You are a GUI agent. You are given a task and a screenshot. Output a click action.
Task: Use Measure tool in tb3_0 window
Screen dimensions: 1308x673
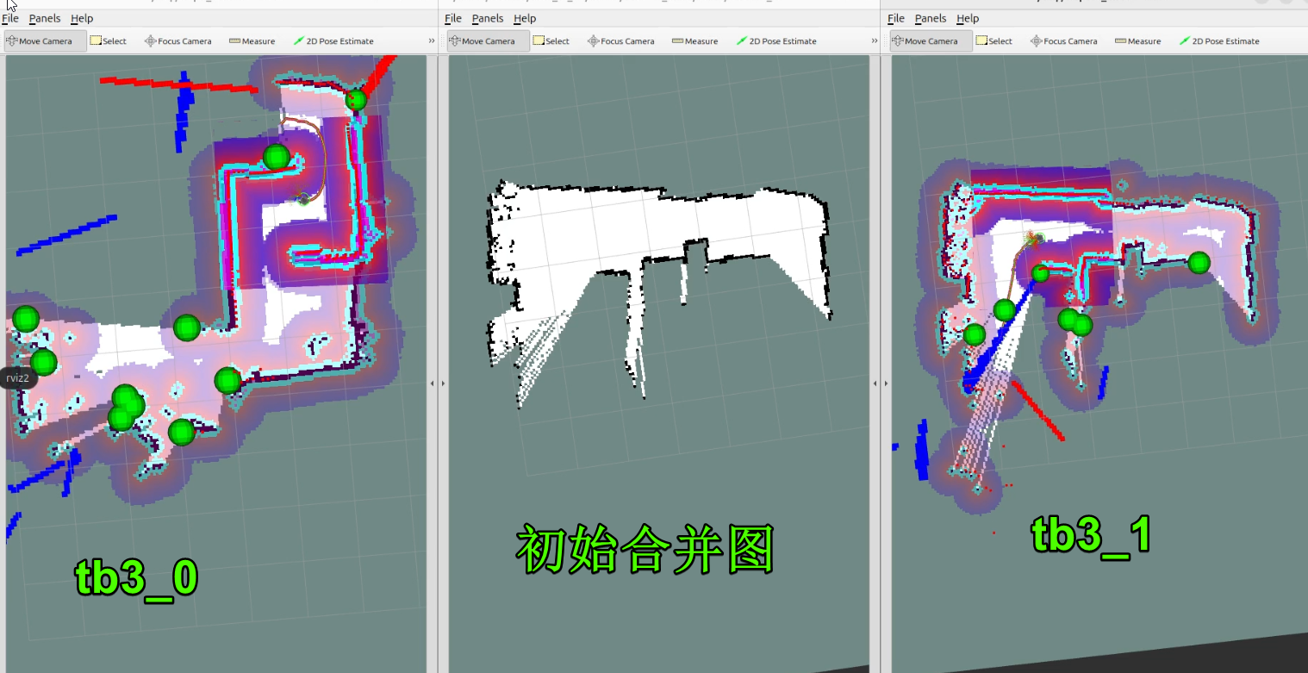tap(252, 41)
